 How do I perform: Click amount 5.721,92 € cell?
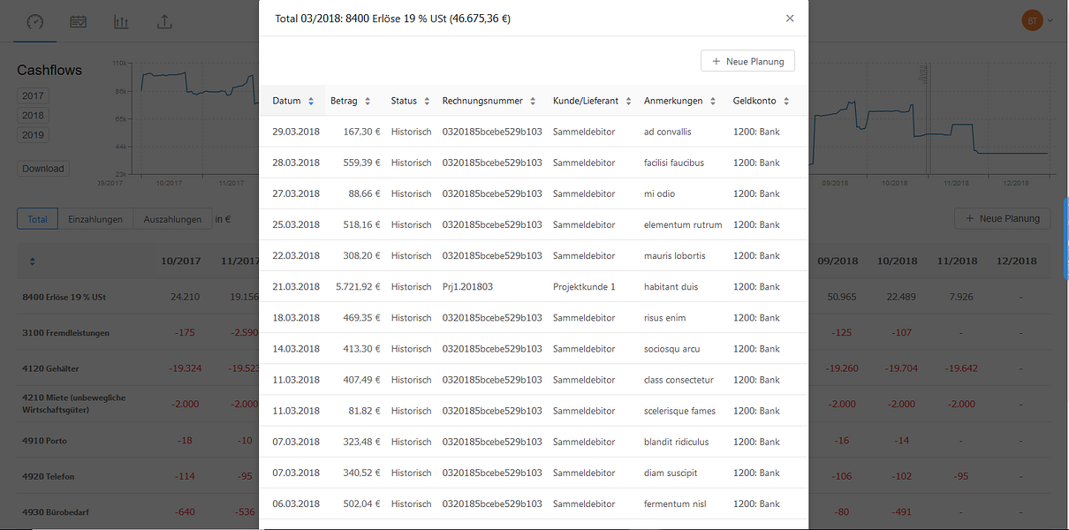[x=358, y=286]
